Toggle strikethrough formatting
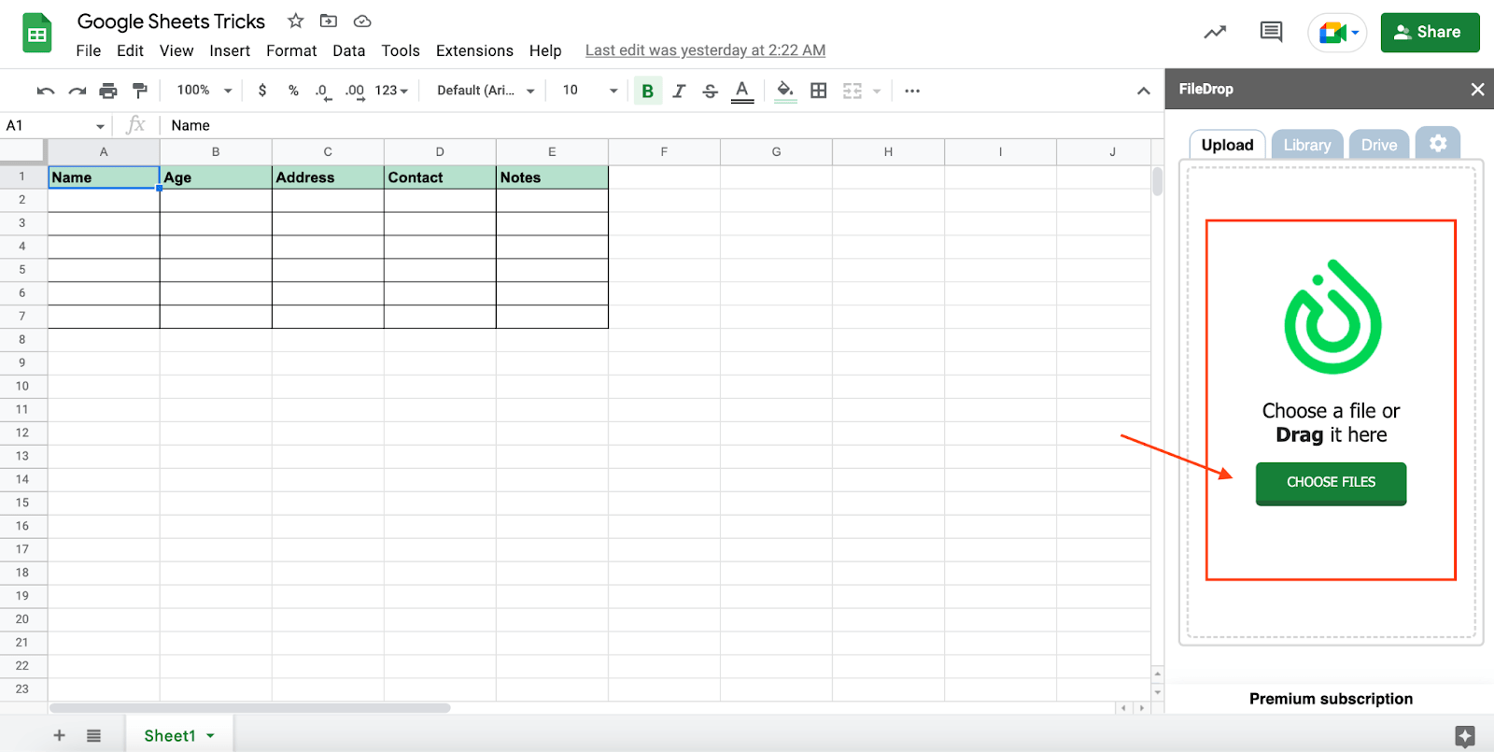Image resolution: width=1494 pixels, height=752 pixels. [711, 91]
